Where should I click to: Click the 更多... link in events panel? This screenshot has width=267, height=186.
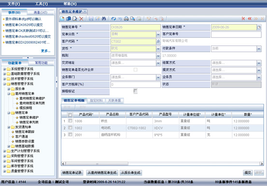coord(46,51)
